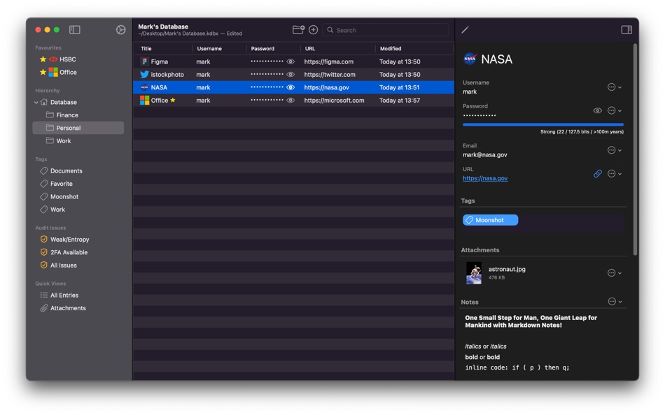Open the https://nasa.gov link
Screen dimensions: 665x415
click(485, 178)
